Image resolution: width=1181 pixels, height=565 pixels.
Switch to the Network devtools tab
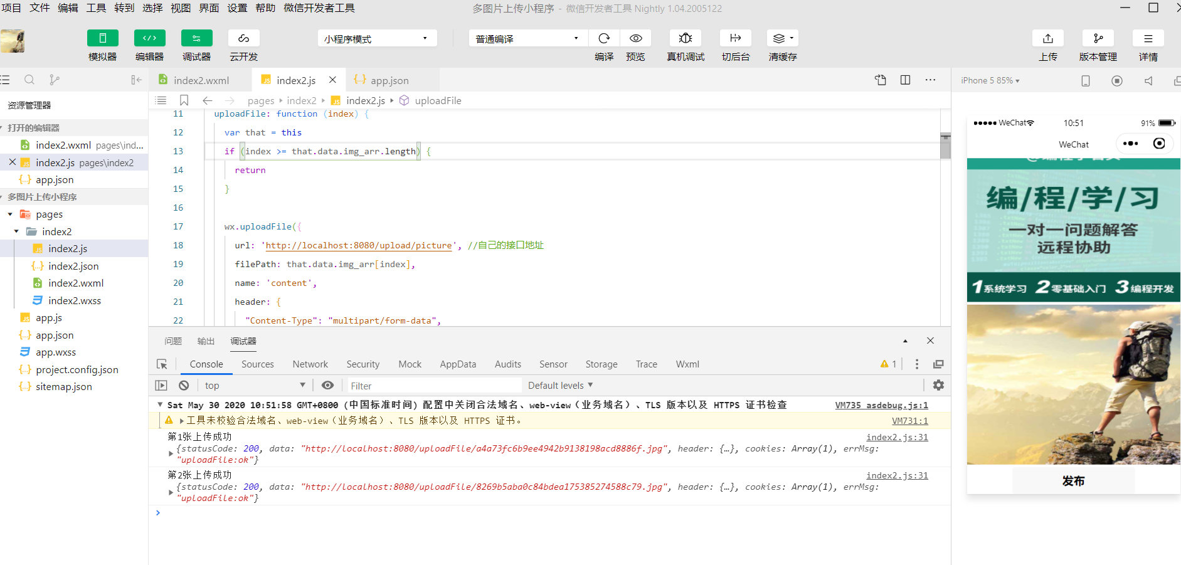310,364
